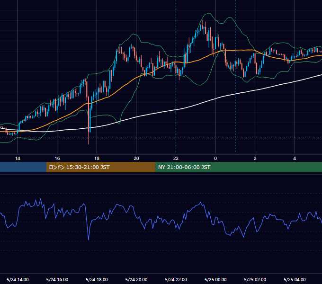Click the 5/24 22:00 date label
The height and width of the screenshot is (284, 322).
point(176,279)
